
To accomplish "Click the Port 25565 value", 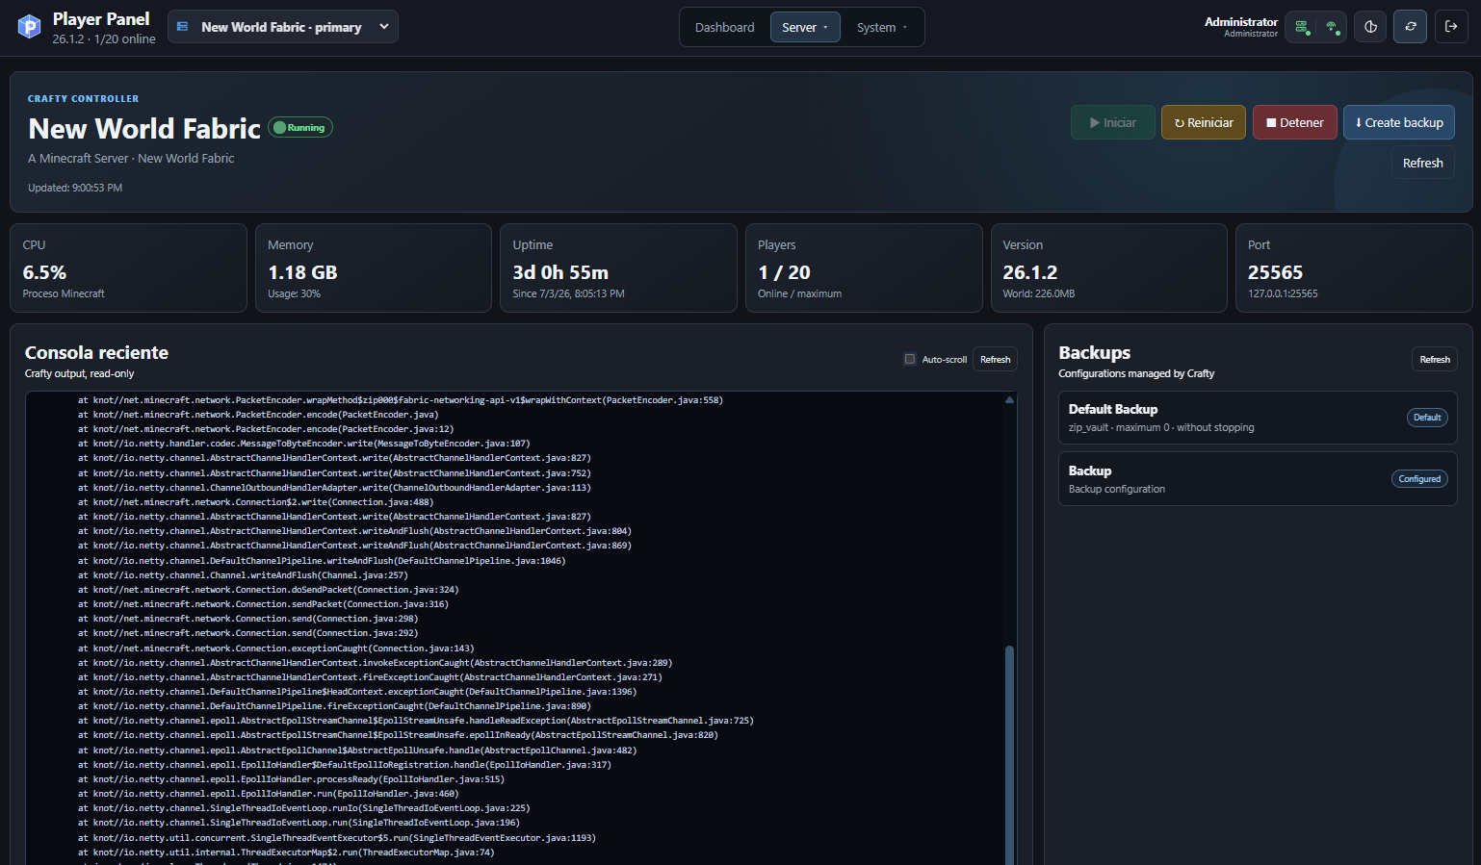I will click(1275, 272).
